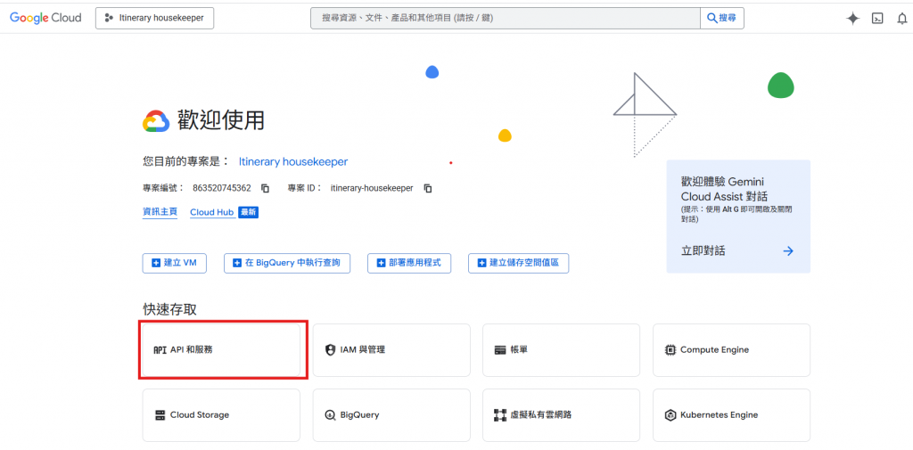Open the BigQuery quick access card
913x450 pixels.
tap(391, 415)
